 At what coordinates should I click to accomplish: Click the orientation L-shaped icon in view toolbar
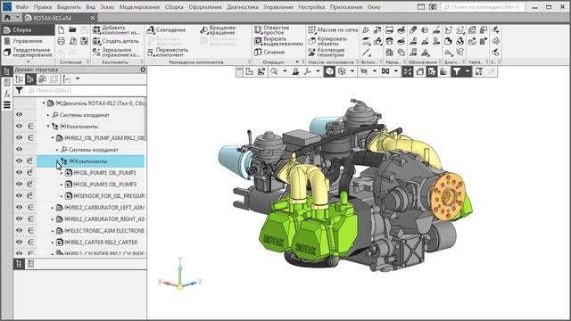250,71
